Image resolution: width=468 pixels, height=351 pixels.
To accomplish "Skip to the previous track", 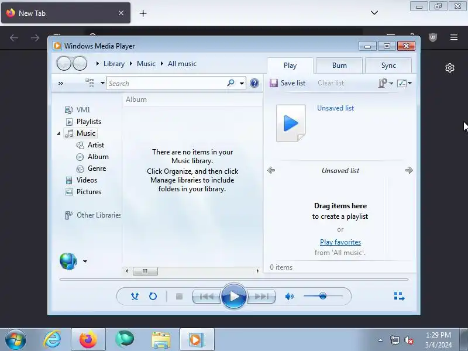I will click(x=207, y=297).
